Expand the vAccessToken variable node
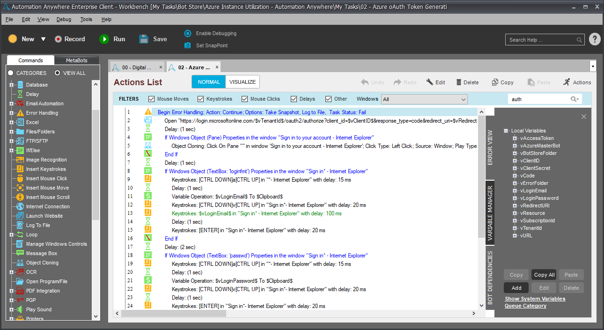Viewport: 604px width, 330px height. pos(515,138)
